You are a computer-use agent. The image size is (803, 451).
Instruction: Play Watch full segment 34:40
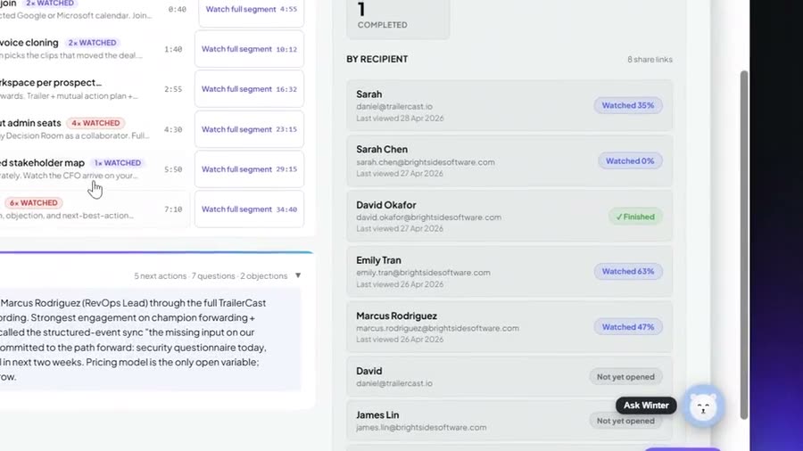pos(250,209)
